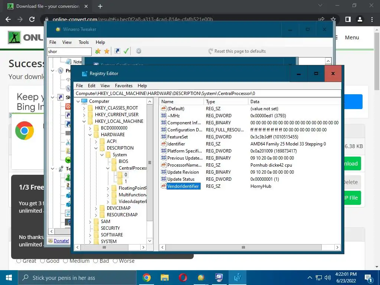The image size is (380, 285).
Task: Select the SOFTWARE key in registry tree
Action: pyautogui.click(x=112, y=235)
